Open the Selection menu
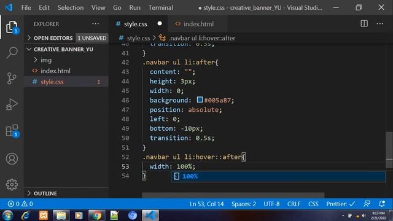This screenshot has width=393, height=221. (x=71, y=7)
